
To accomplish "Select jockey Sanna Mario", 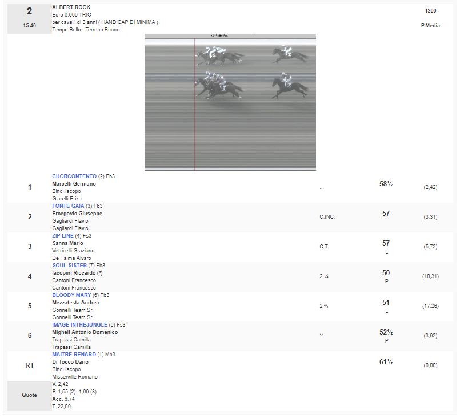I will [x=67, y=243].
